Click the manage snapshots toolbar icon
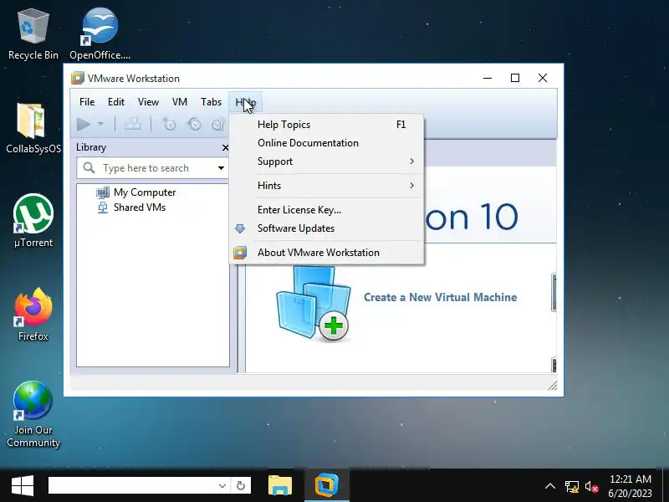Viewport: 669px width, 502px height. pyautogui.click(x=218, y=124)
